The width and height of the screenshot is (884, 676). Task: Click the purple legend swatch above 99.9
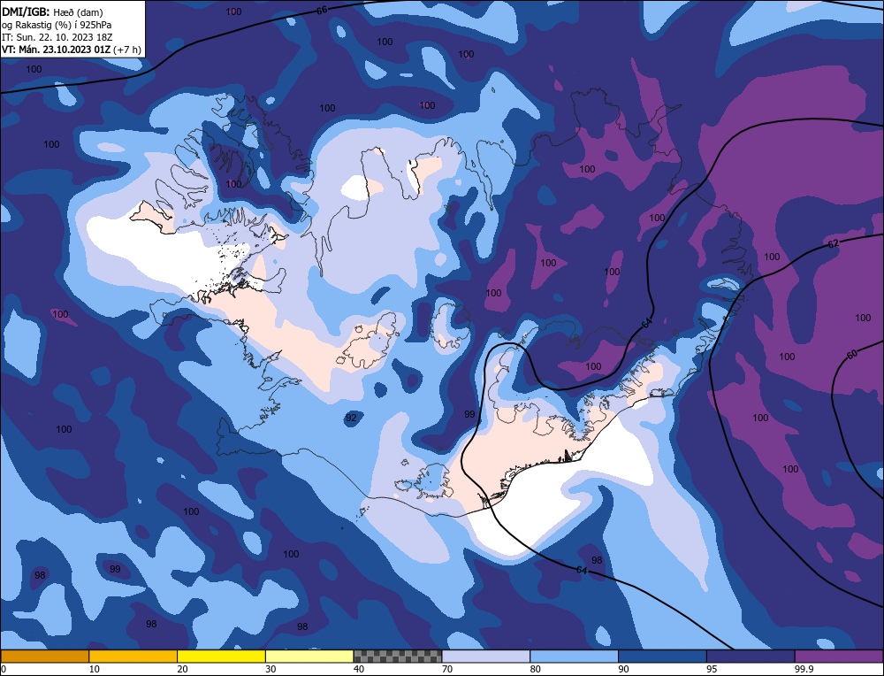click(x=839, y=657)
